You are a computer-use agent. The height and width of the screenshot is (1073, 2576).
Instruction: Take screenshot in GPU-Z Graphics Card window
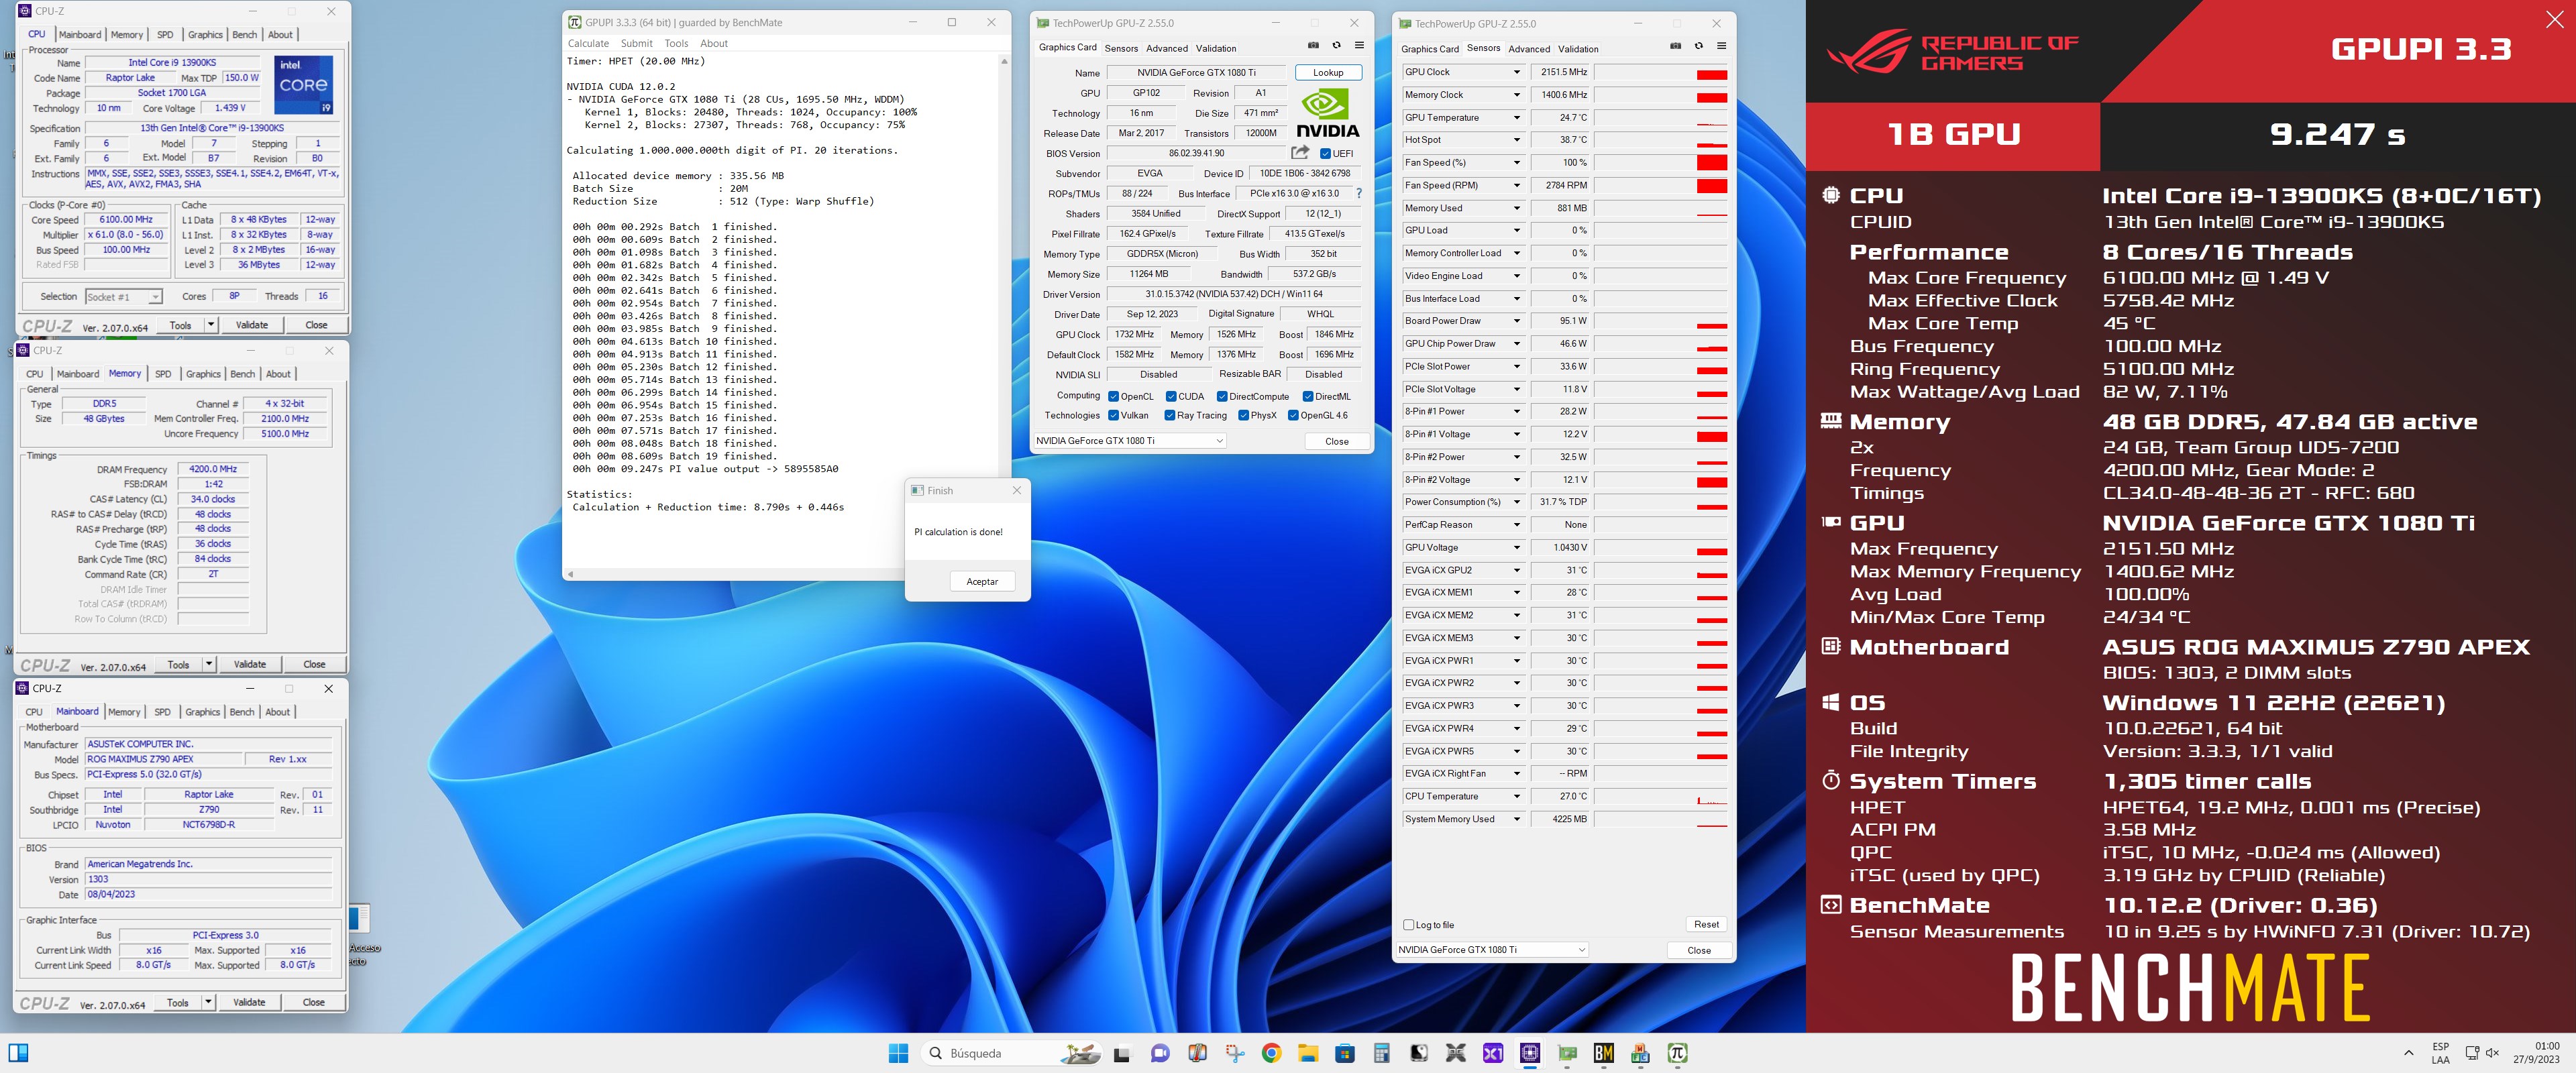click(x=1313, y=45)
